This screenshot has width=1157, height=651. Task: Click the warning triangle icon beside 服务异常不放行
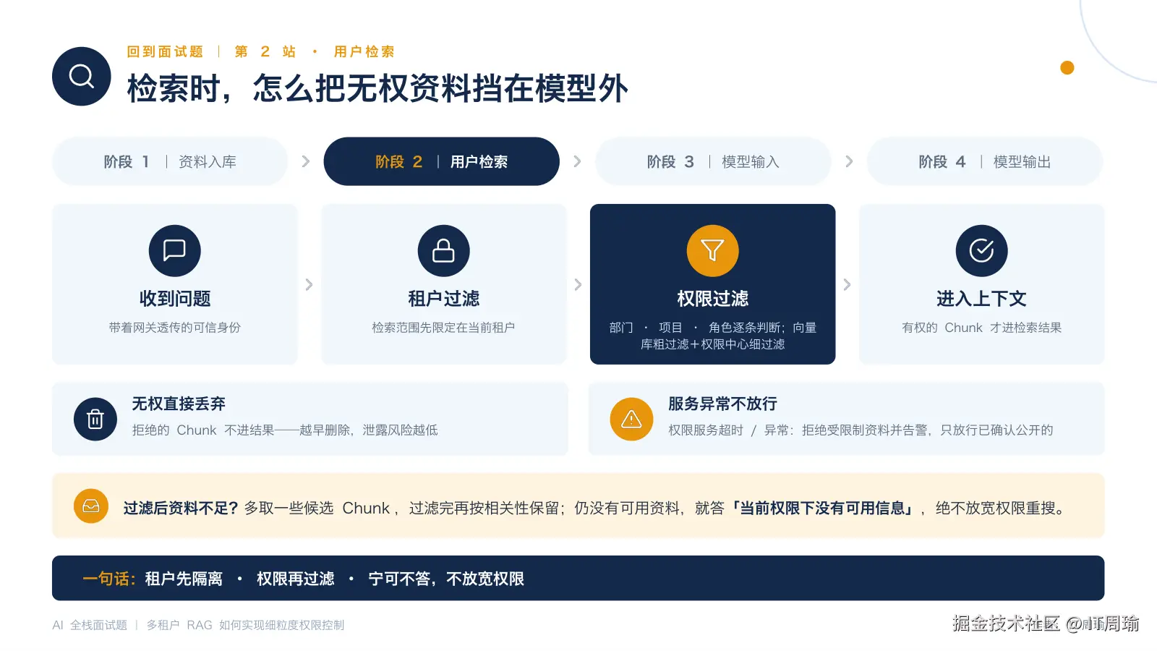(631, 419)
